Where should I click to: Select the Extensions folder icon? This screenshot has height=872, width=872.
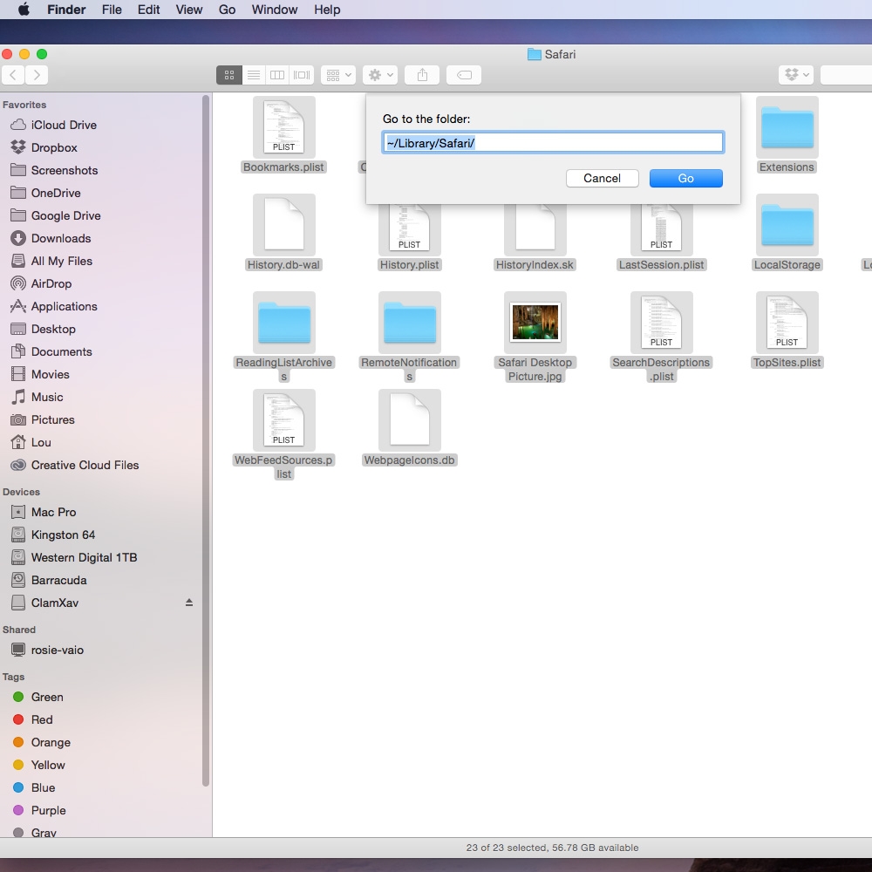tap(787, 127)
